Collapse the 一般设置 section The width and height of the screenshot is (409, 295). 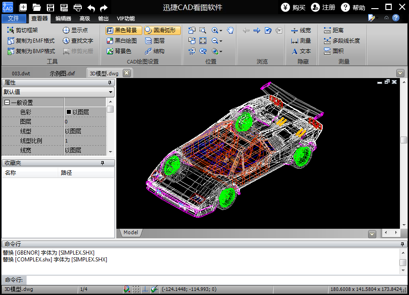point(7,103)
